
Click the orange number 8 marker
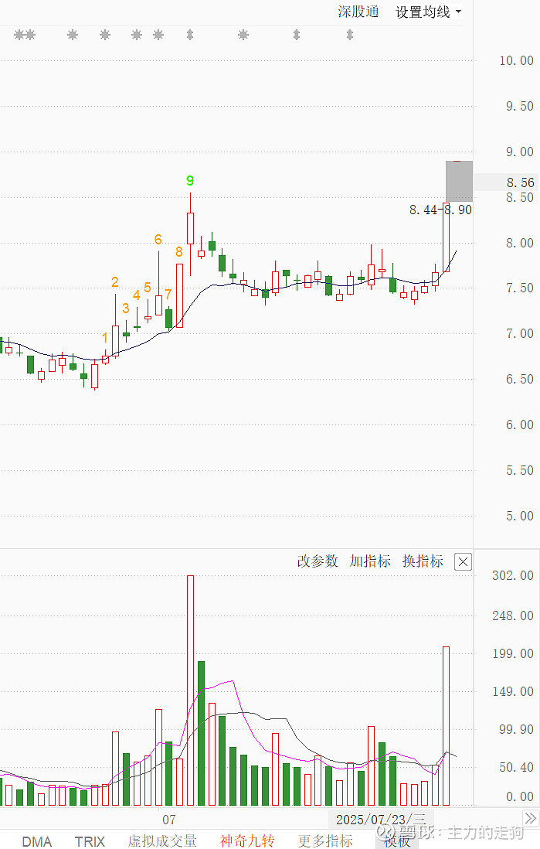point(179,252)
